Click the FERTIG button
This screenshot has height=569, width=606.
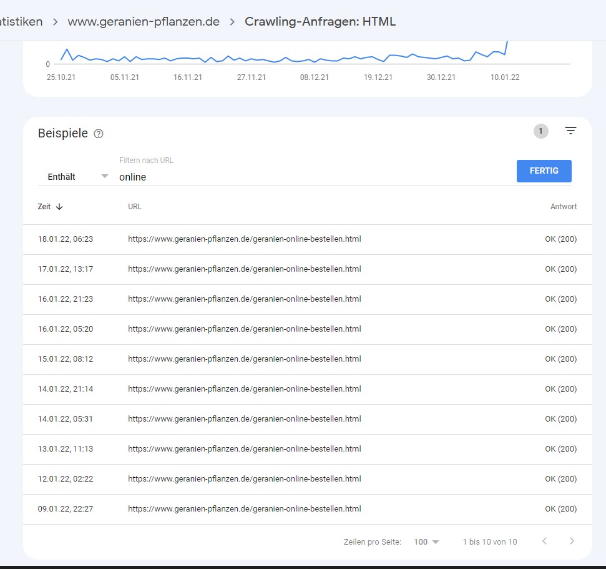544,171
